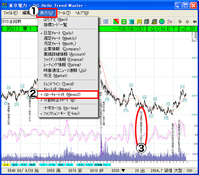Screen dimensions: 199x175
Task: Click function key 4 業績
Action: (32, 165)
